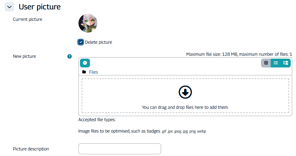The width and height of the screenshot is (296, 156).
Task: Open help for New picture
Action: point(69,56)
